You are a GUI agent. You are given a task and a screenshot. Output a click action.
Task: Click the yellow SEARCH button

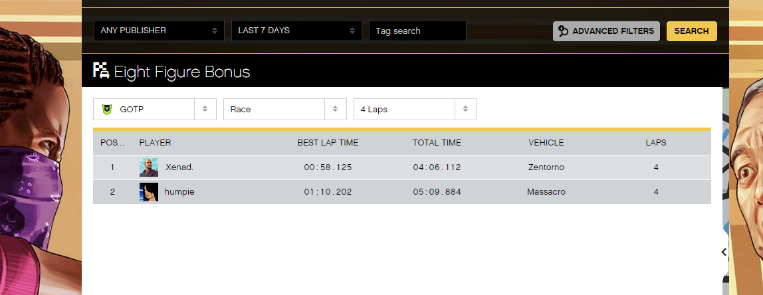(x=691, y=31)
